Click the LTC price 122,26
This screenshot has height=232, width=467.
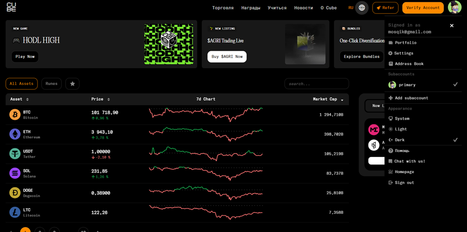click(99, 213)
